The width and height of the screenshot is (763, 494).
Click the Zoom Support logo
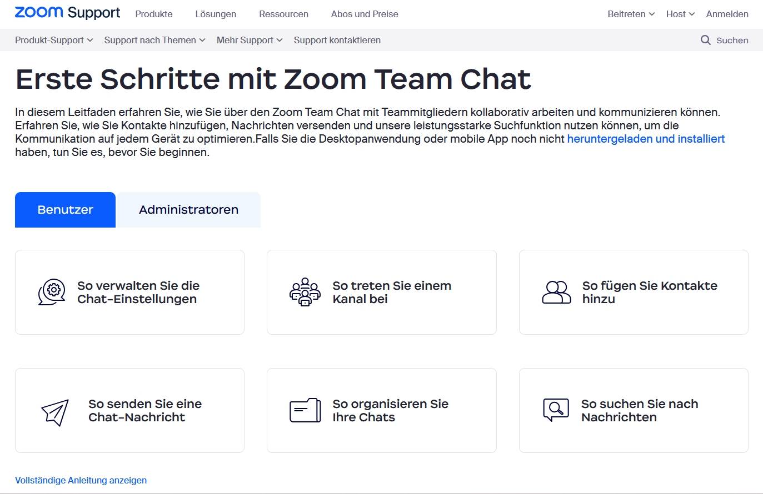coord(67,13)
